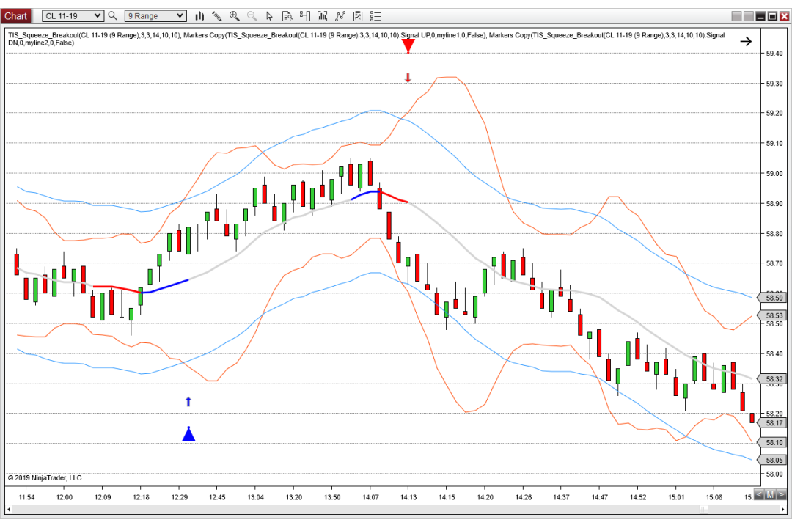
Task: Click the horizontal scrollbar left arrow
Action: tap(9, 510)
